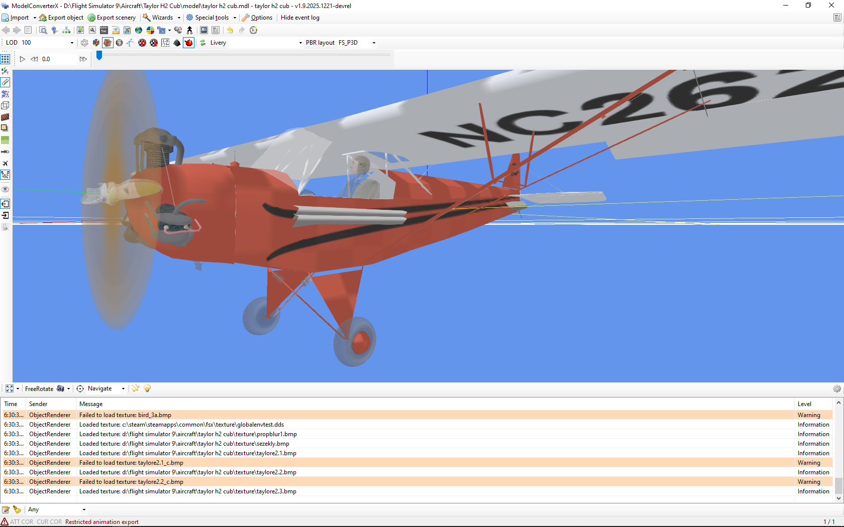Click the map pin placement icon
844x527 pixels.
coord(54,30)
